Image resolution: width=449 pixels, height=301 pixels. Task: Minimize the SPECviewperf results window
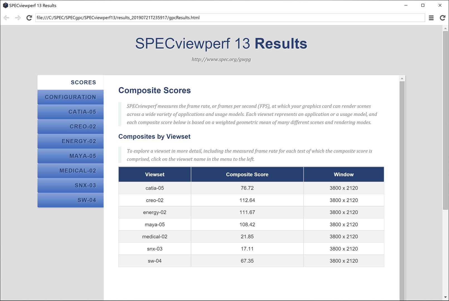click(406, 5)
